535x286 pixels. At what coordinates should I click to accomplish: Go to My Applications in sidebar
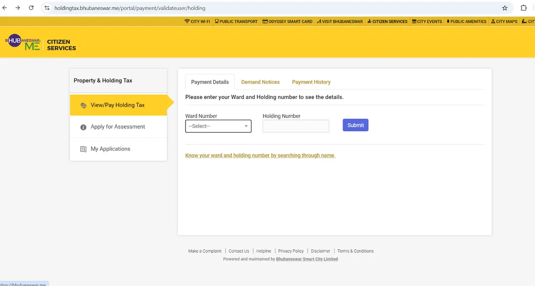pyautogui.click(x=110, y=149)
